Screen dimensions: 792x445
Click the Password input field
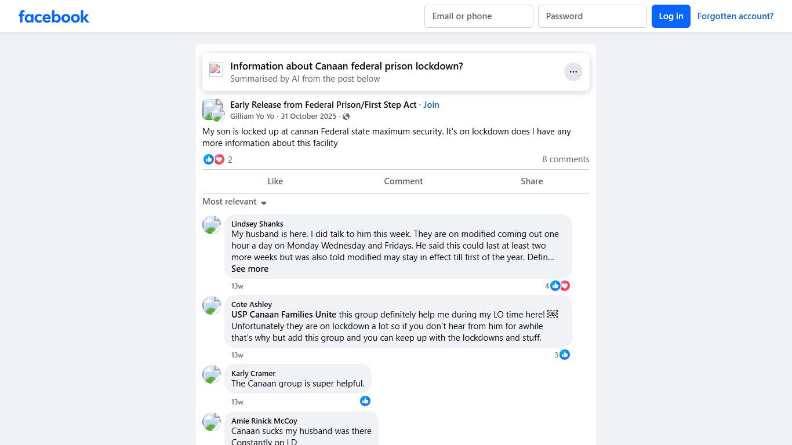(592, 16)
